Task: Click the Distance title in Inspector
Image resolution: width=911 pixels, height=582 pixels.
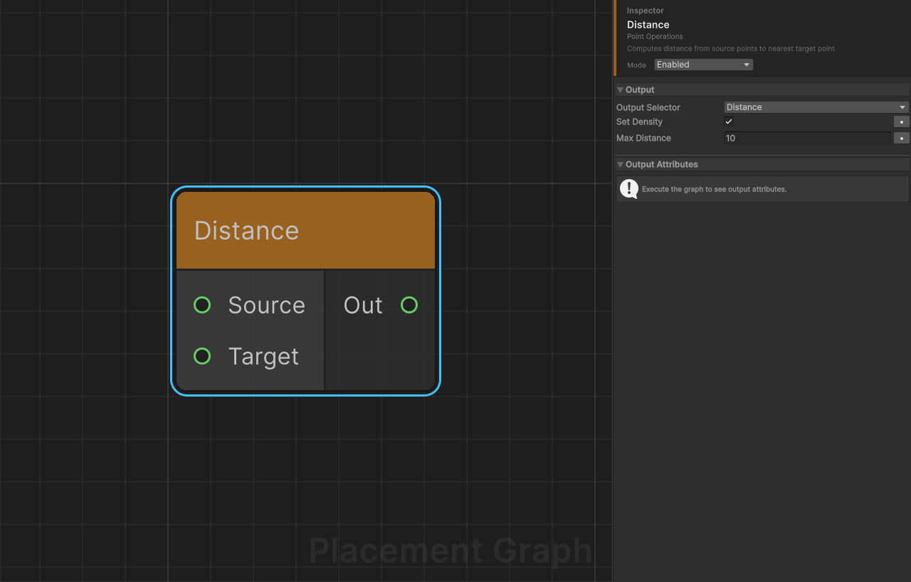Action: click(x=648, y=25)
